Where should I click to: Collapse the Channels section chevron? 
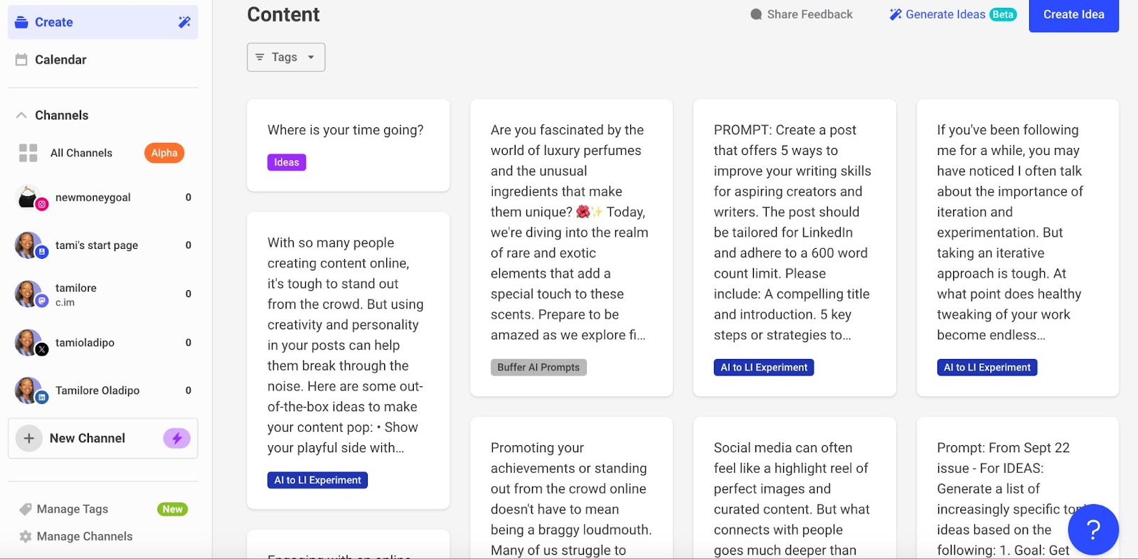pos(21,115)
